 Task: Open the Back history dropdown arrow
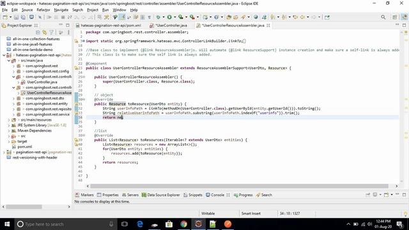(308, 17)
